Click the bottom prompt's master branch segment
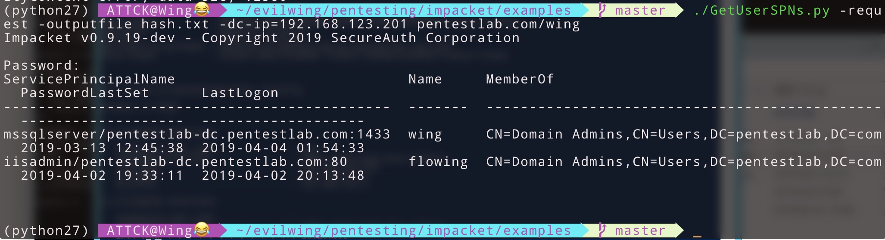Viewport: 885px width, 240px height. click(x=640, y=231)
